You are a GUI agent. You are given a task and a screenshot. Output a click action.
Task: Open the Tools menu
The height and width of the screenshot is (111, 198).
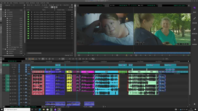tap(27, 3)
